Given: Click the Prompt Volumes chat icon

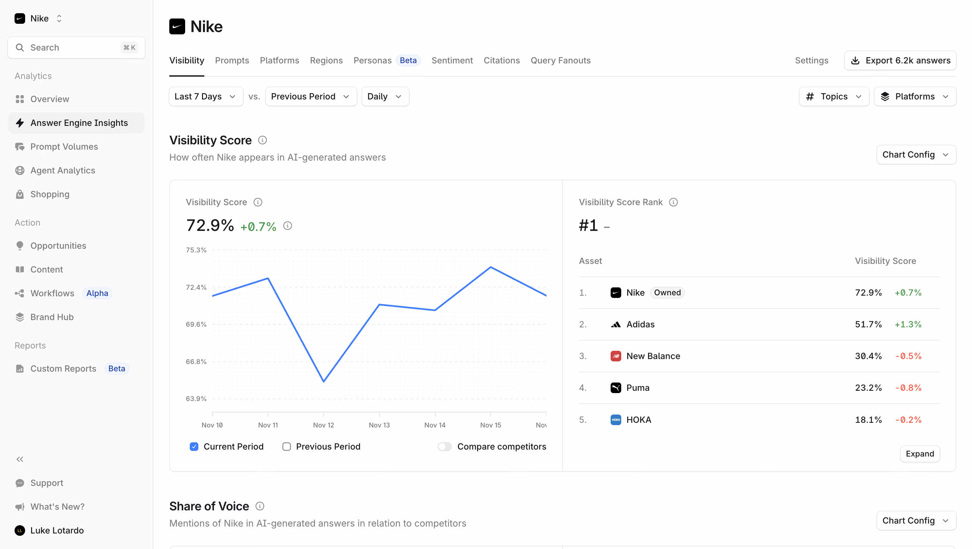Looking at the screenshot, I should 20,147.
